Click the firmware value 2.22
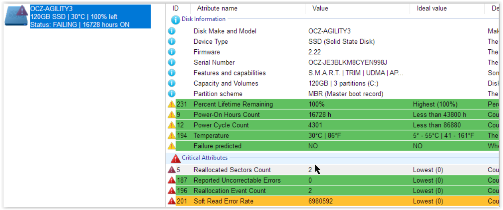 314,52
